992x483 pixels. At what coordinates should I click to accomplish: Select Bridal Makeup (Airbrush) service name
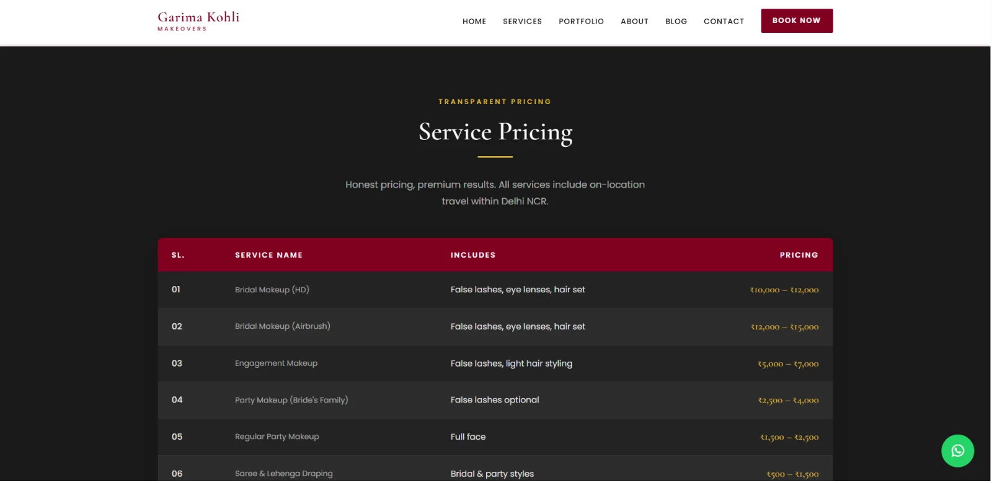pyautogui.click(x=283, y=326)
